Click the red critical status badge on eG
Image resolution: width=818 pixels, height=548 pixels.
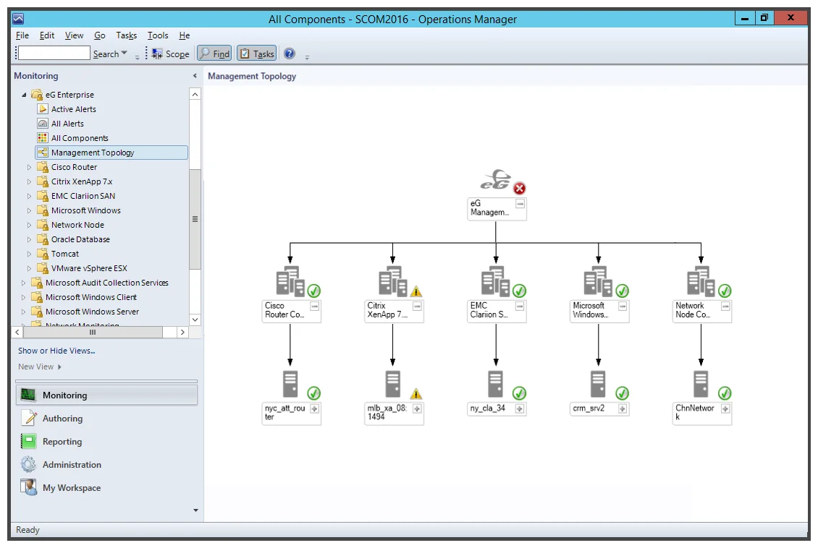519,189
